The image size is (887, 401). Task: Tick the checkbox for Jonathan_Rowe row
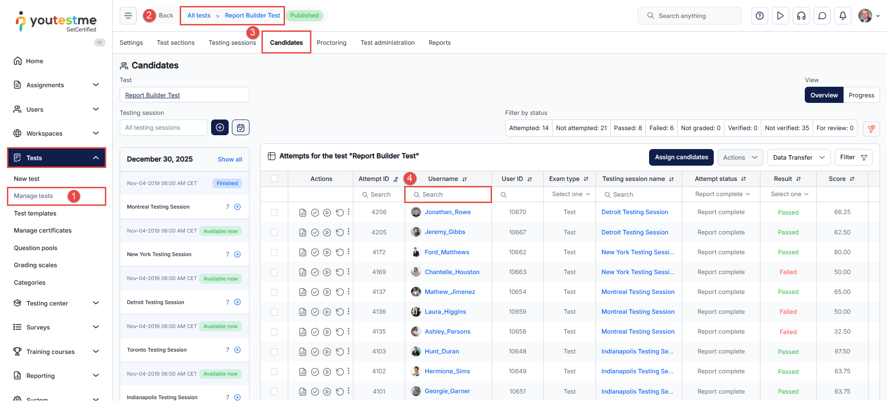tap(274, 212)
